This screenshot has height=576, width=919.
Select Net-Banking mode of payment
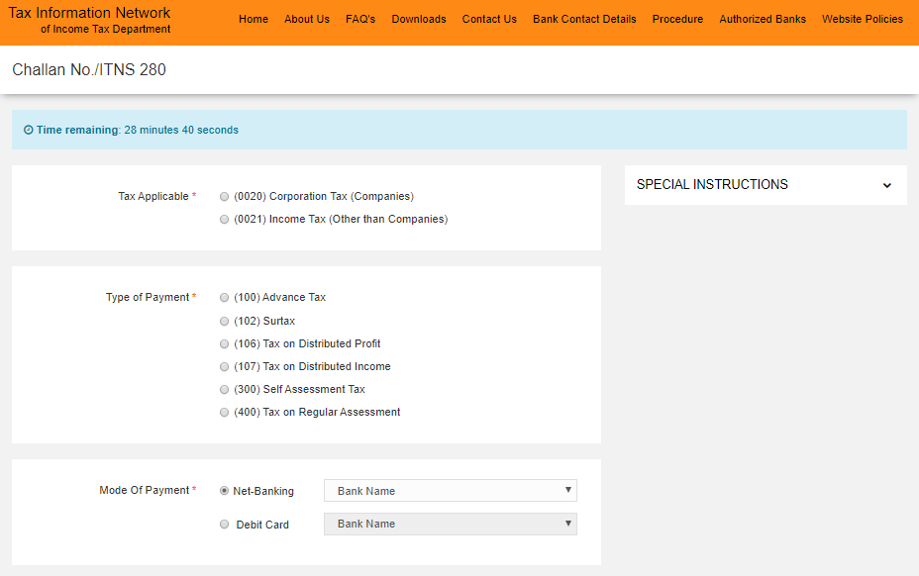(x=224, y=491)
